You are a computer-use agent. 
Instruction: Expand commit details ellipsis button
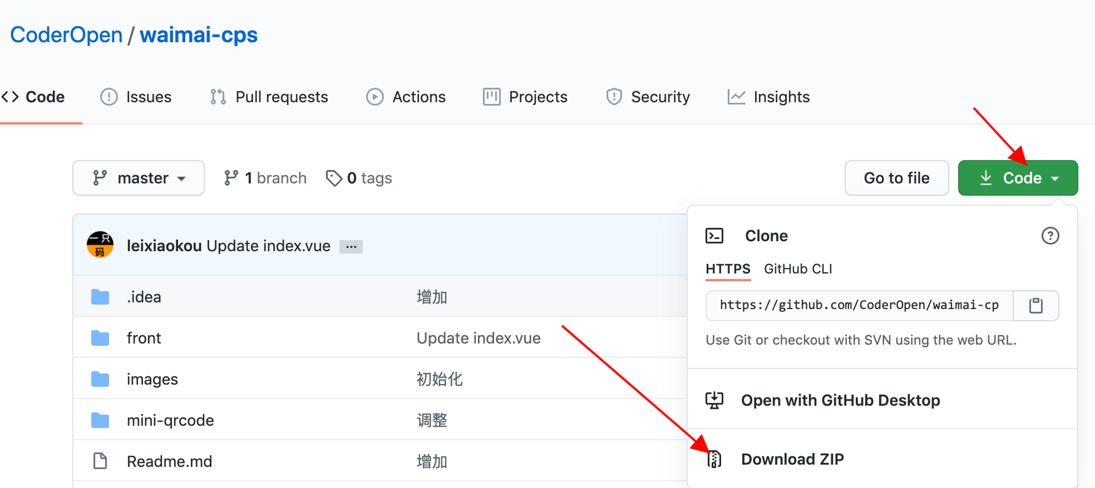point(351,247)
